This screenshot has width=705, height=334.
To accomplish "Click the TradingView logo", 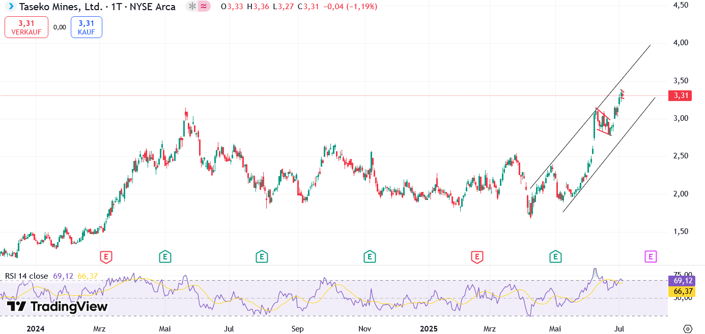I will (57, 307).
